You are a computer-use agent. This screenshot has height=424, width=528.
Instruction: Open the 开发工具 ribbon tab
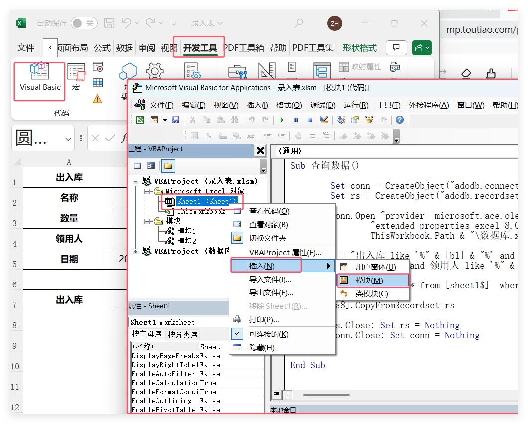tap(200, 48)
